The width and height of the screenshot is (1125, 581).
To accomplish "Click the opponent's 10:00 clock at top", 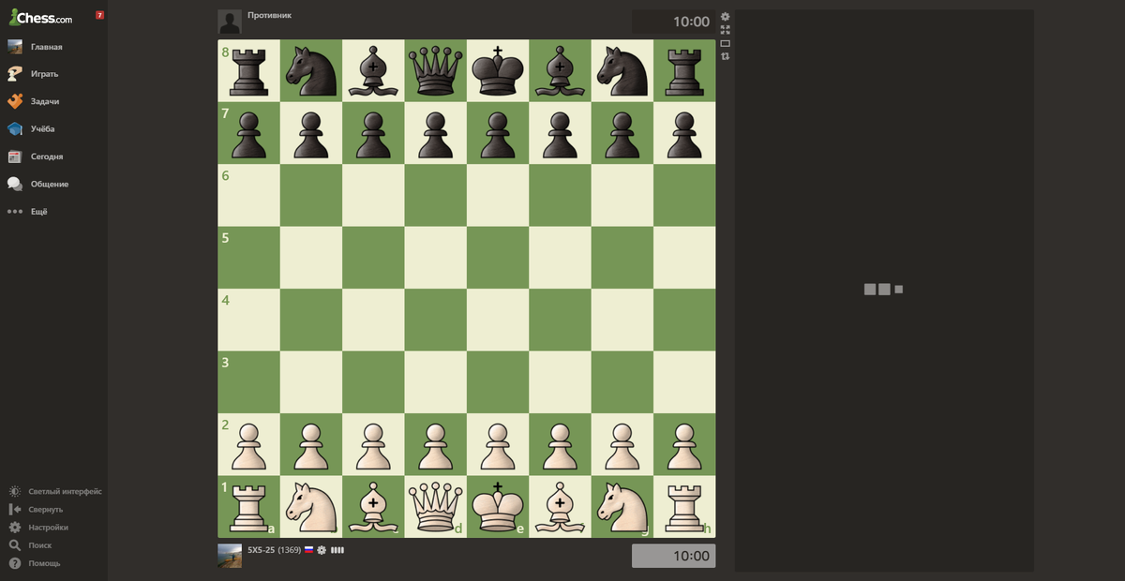I will [673, 22].
